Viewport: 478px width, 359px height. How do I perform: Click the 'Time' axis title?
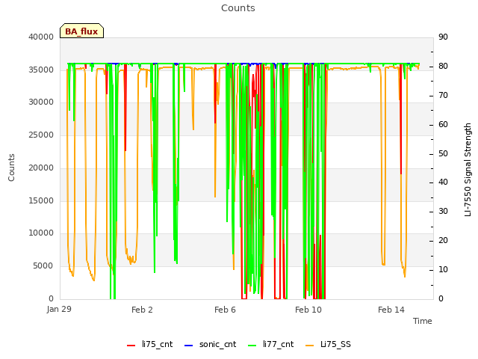pyautogui.click(x=423, y=321)
